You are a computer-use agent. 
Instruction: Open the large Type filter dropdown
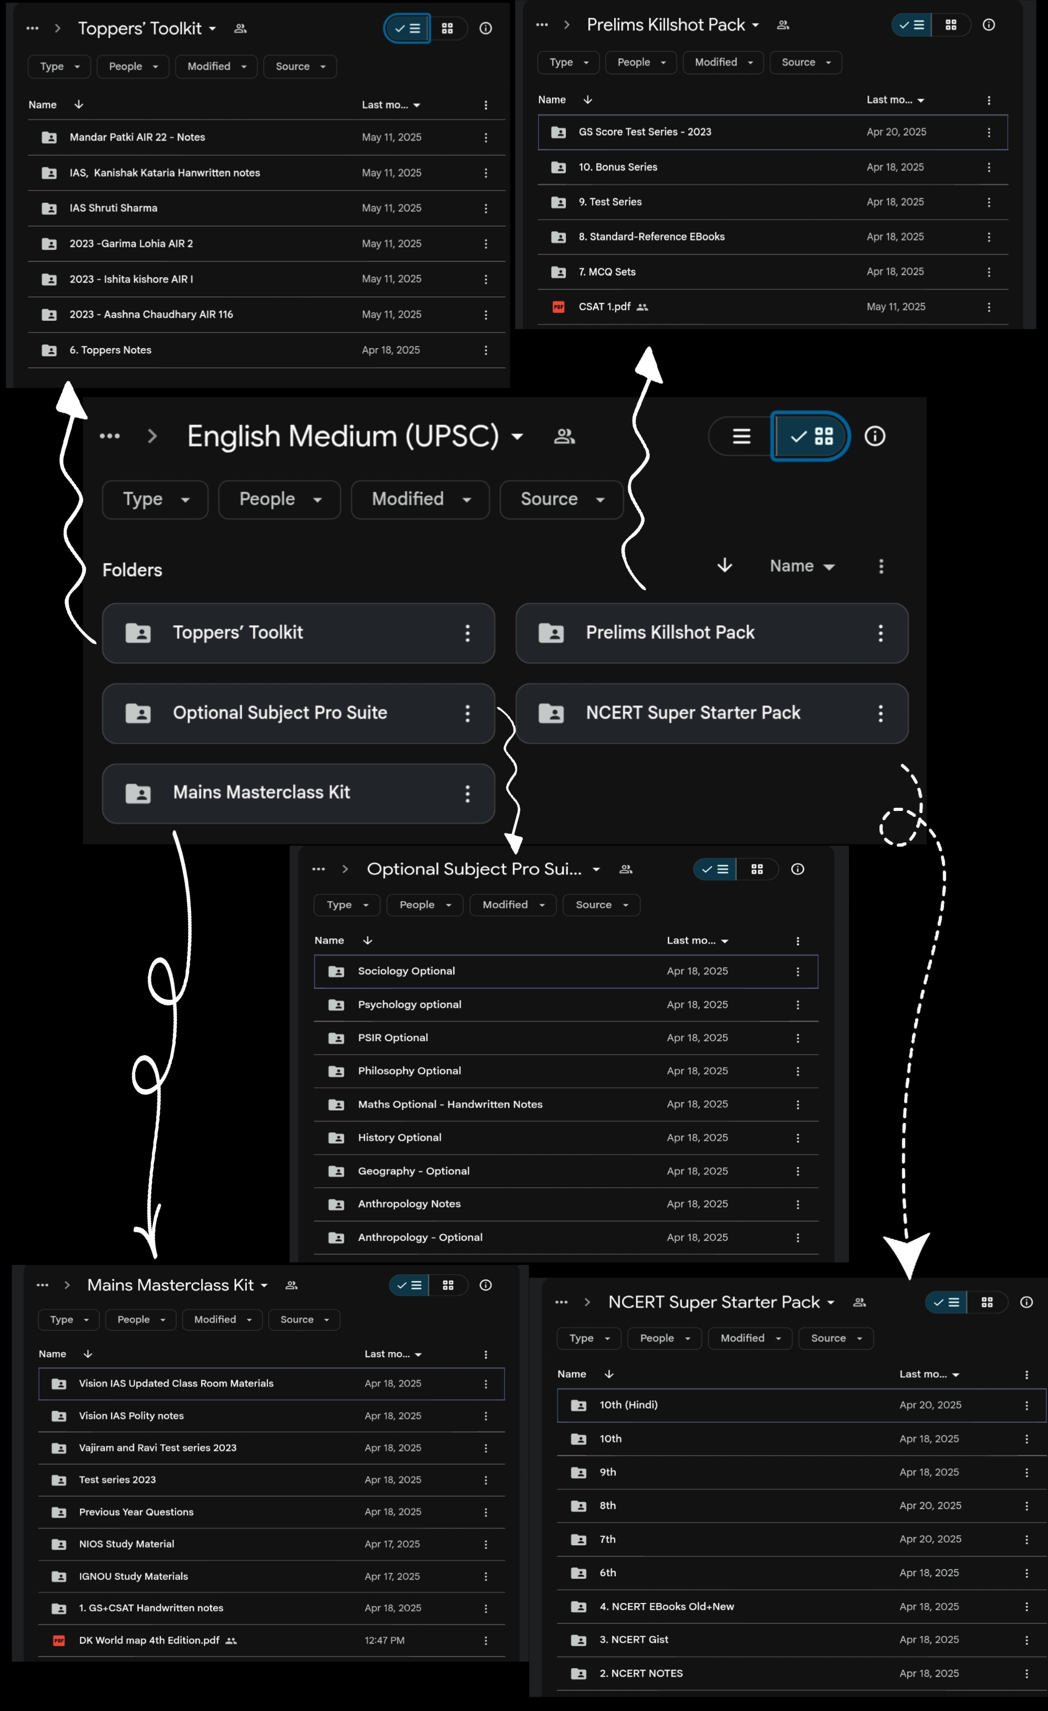(155, 499)
